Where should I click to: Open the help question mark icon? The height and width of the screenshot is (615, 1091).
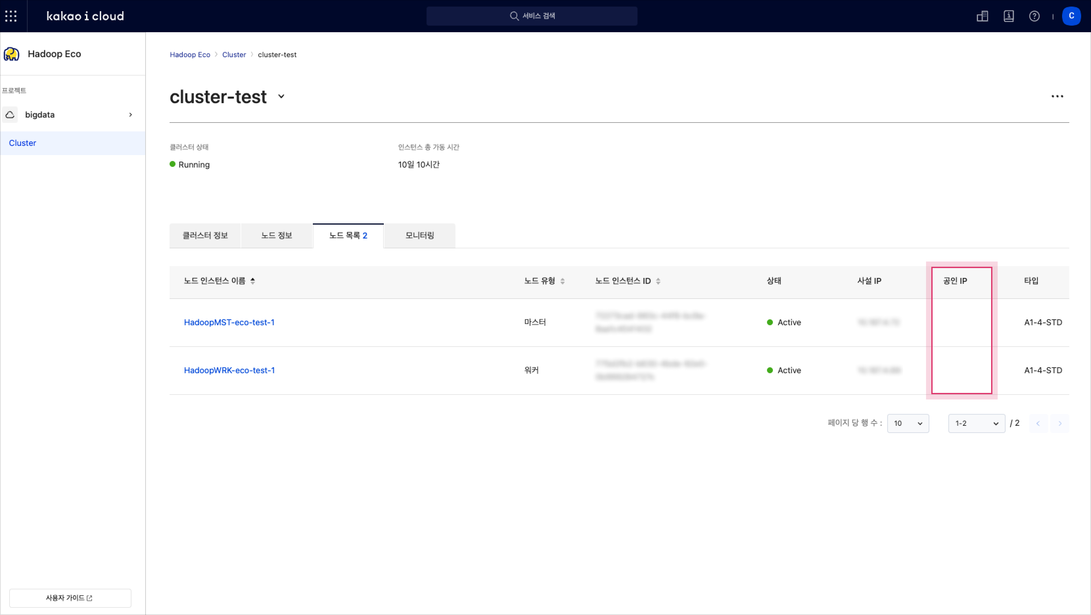coord(1034,16)
